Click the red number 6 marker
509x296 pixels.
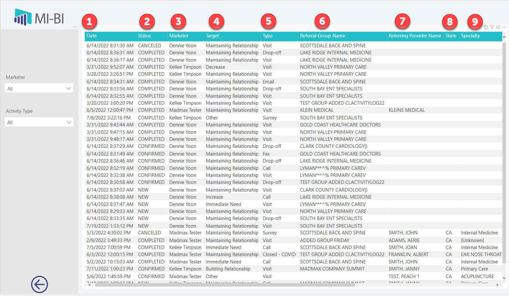pos(322,22)
